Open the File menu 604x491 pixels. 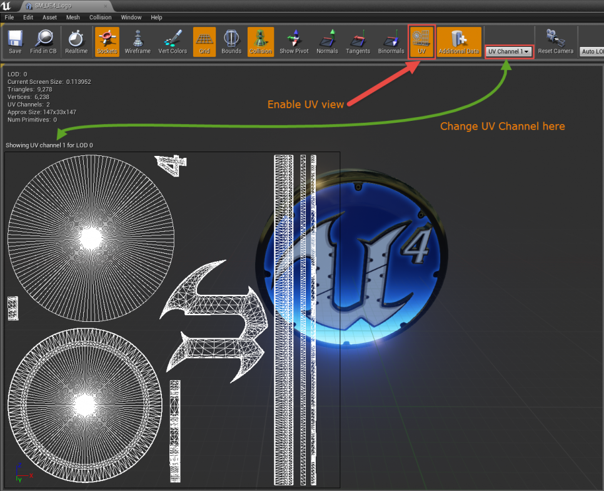(9, 18)
